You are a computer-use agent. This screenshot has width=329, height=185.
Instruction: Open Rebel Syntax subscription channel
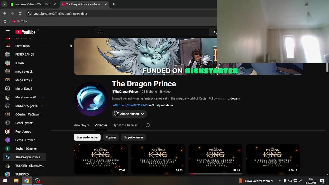pos(24,123)
